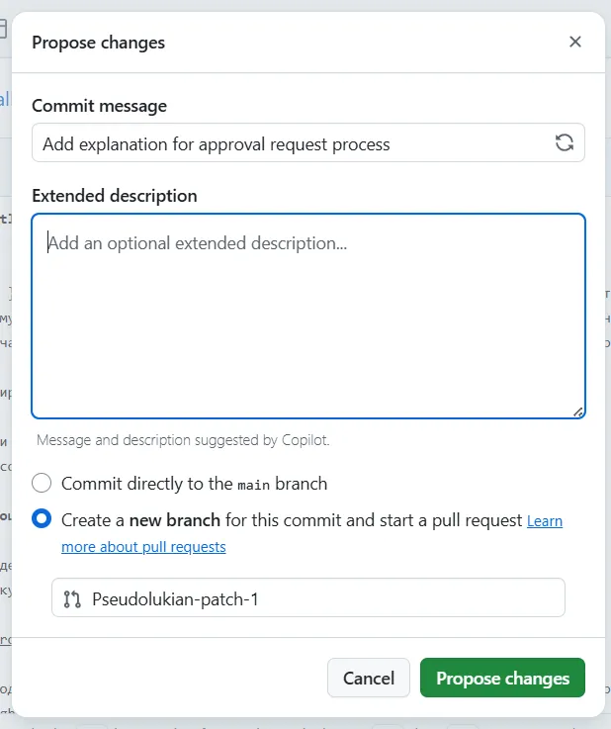Select the Create a new branch radio option
Viewport: 611px width, 729px height.
click(42, 519)
